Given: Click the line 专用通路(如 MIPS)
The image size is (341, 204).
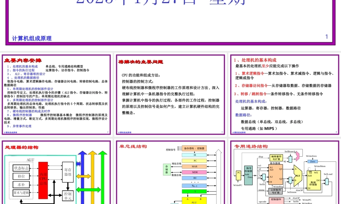Looking at the screenshot, I should pos(259,129).
